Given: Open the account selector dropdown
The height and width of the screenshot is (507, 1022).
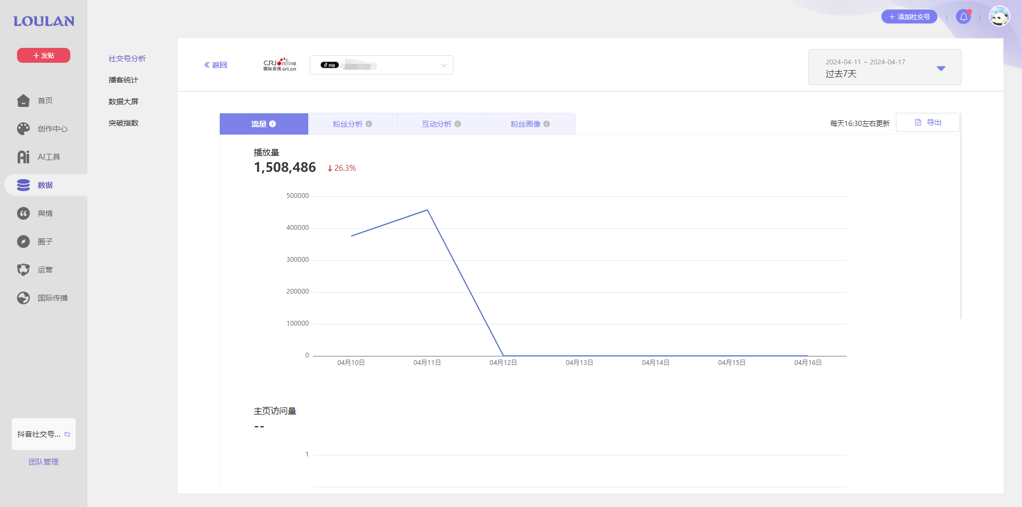Looking at the screenshot, I should point(382,65).
